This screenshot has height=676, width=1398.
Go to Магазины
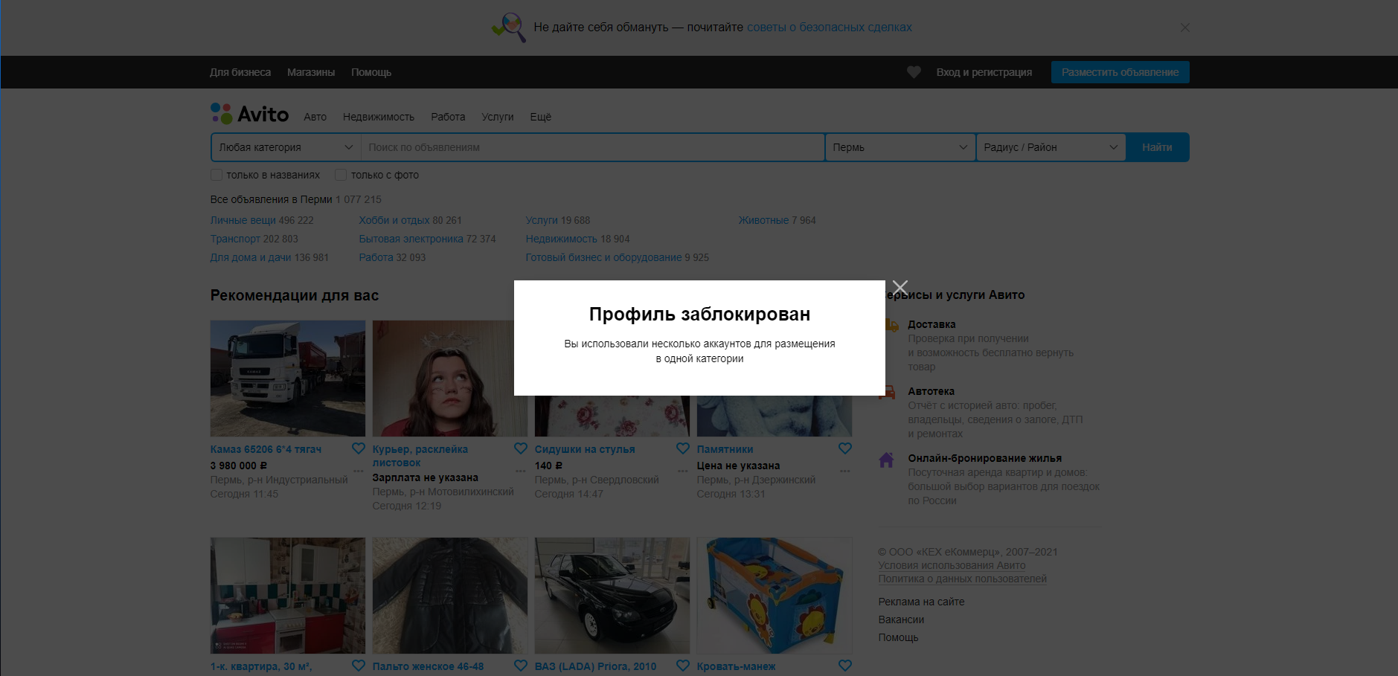click(311, 72)
